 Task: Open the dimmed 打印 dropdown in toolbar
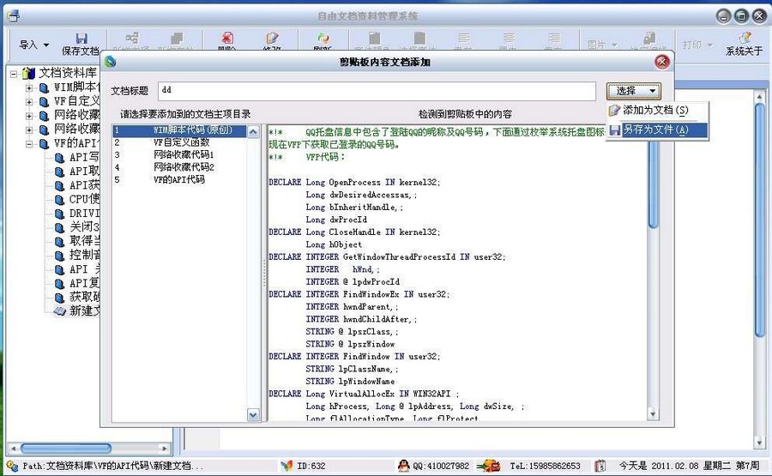697,45
